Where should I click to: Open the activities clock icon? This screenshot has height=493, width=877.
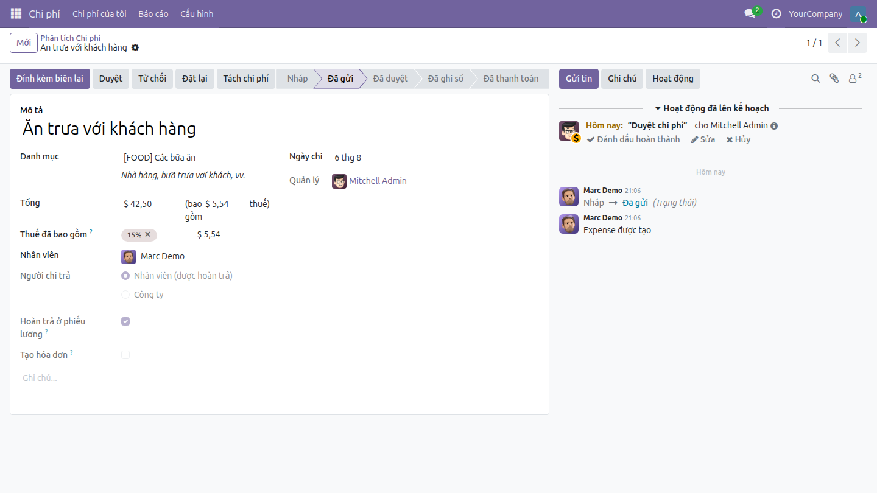click(776, 13)
